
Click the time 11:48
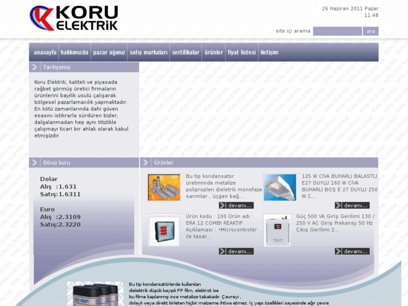click(372, 15)
